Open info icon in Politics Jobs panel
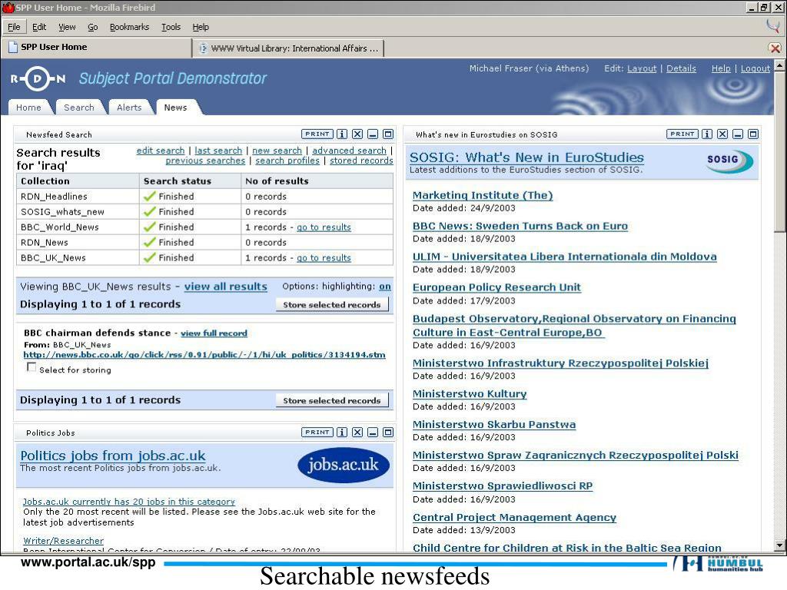The width and height of the screenshot is (787, 590). click(342, 432)
